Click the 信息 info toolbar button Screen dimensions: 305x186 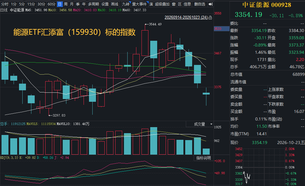tap(187, 4)
